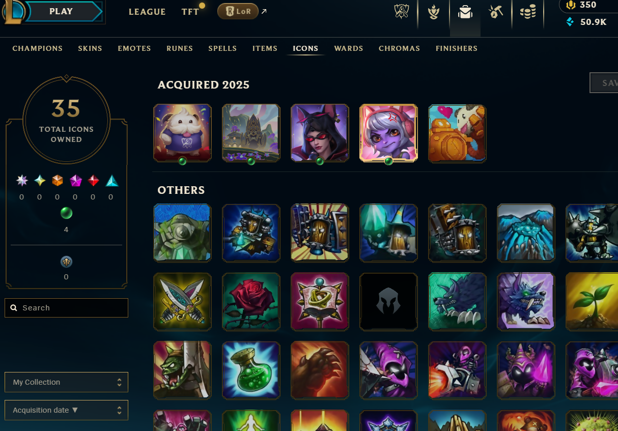Image resolution: width=618 pixels, height=431 pixels.
Task: Select the red rose summoner icon
Action: click(x=251, y=302)
